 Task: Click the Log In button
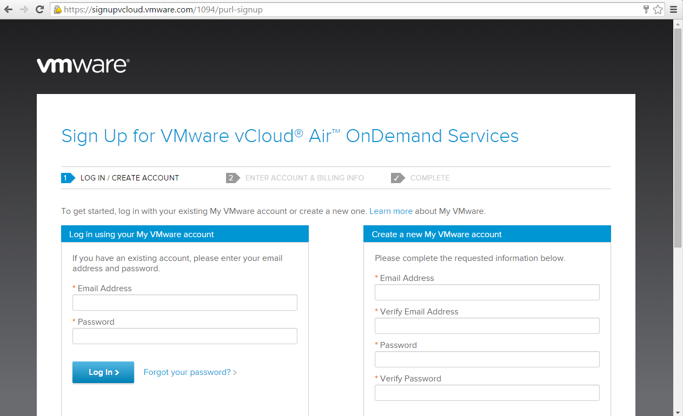103,372
